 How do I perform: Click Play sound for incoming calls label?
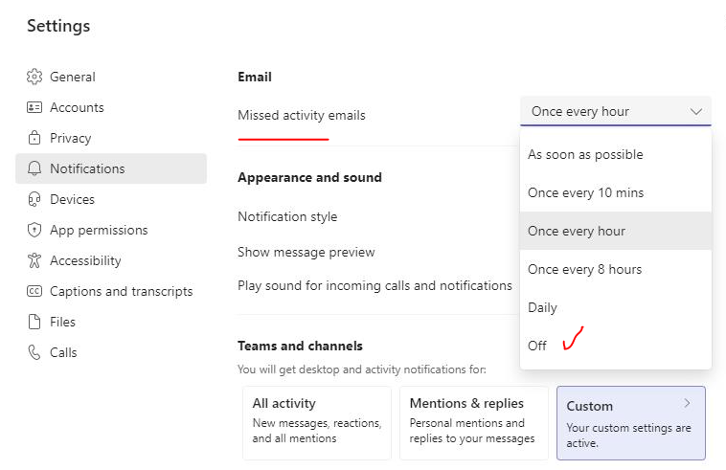coord(374,286)
